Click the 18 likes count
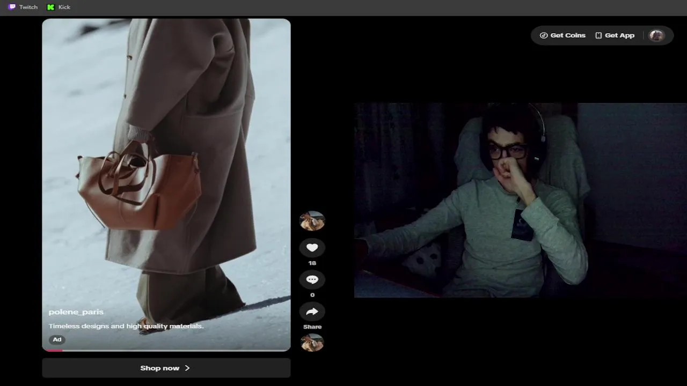Viewport: 687px width, 386px height. click(x=312, y=263)
